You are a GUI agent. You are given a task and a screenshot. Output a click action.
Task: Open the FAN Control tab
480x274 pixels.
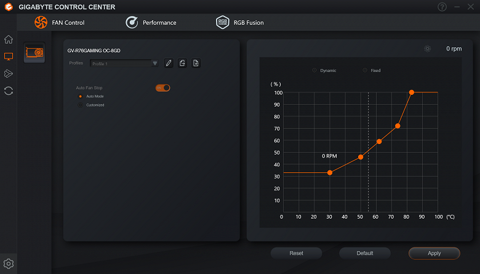coord(59,22)
